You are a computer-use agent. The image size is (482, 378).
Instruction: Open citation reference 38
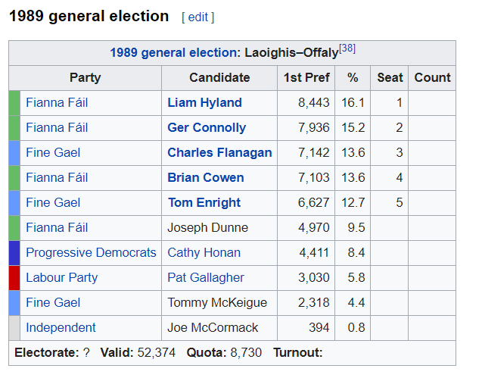tap(347, 48)
